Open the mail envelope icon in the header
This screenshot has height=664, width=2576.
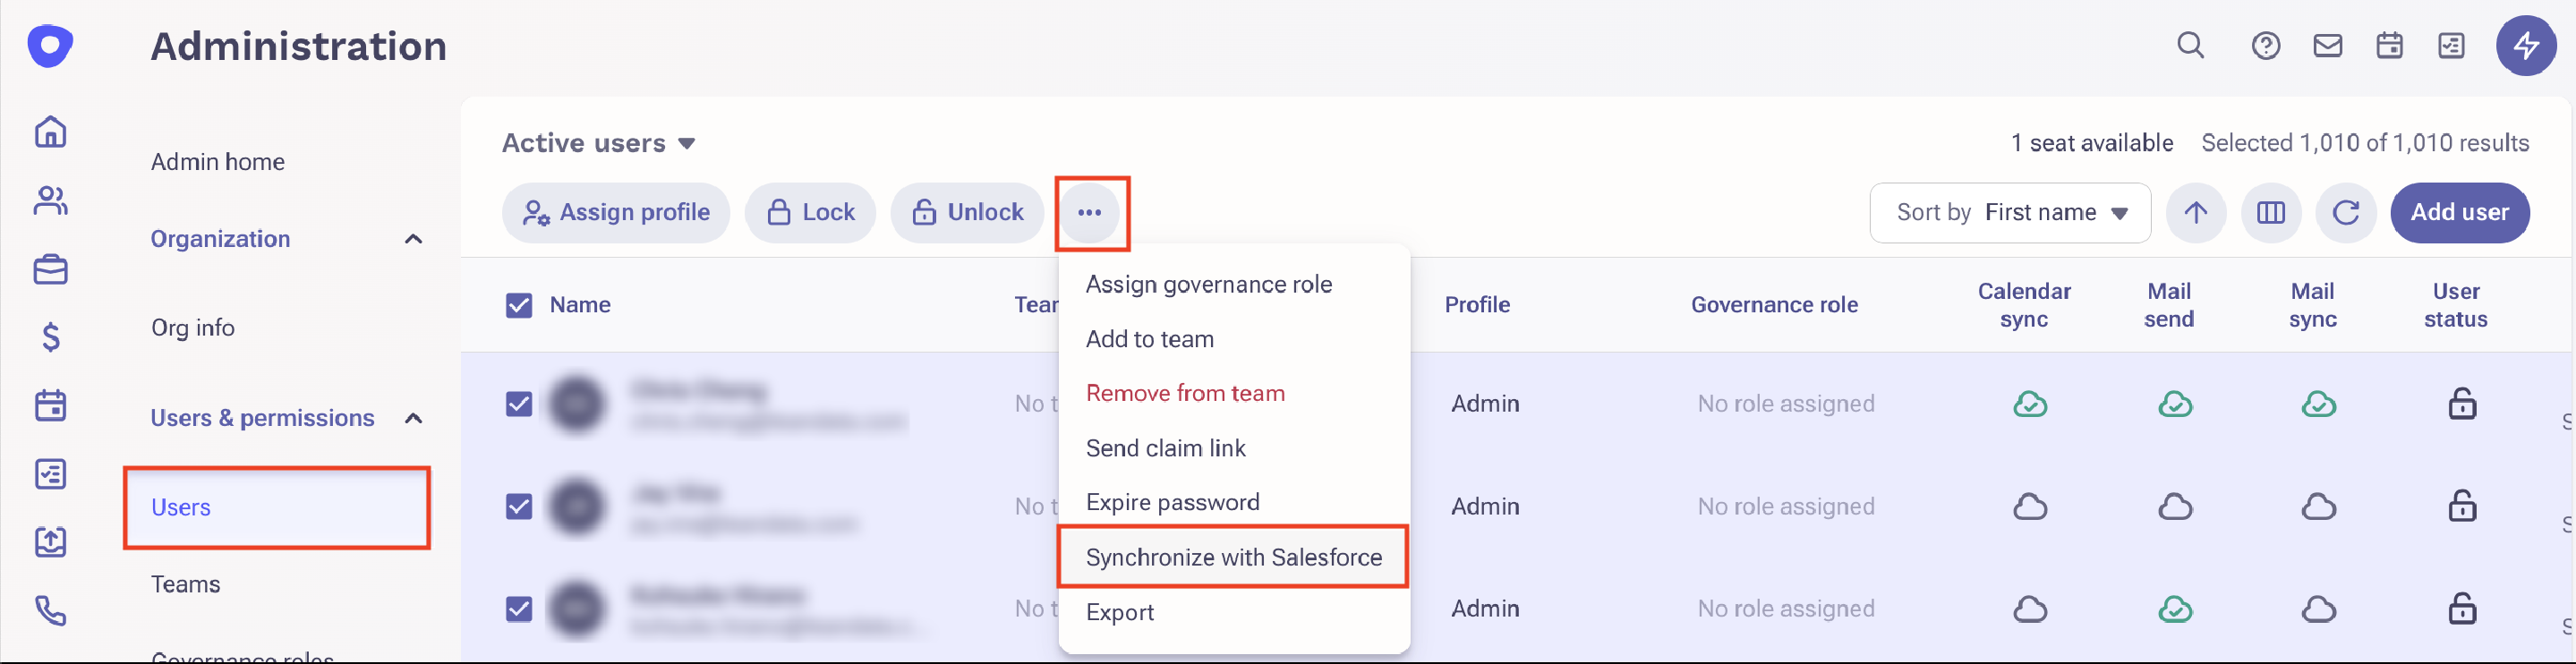pos(2327,45)
